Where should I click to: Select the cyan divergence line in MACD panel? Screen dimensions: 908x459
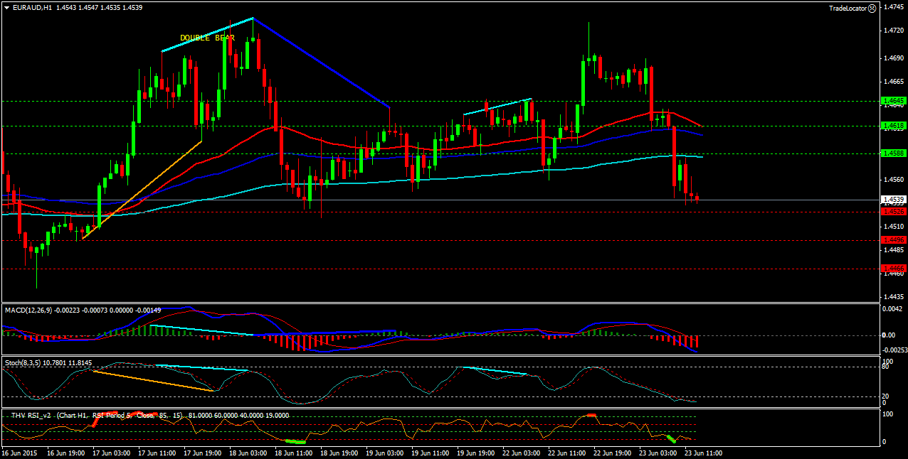coord(203,330)
